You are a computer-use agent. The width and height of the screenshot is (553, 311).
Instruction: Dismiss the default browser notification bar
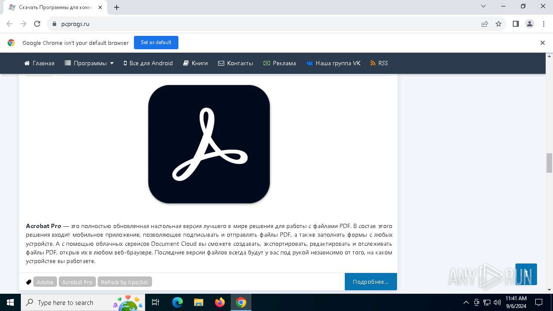coord(543,43)
